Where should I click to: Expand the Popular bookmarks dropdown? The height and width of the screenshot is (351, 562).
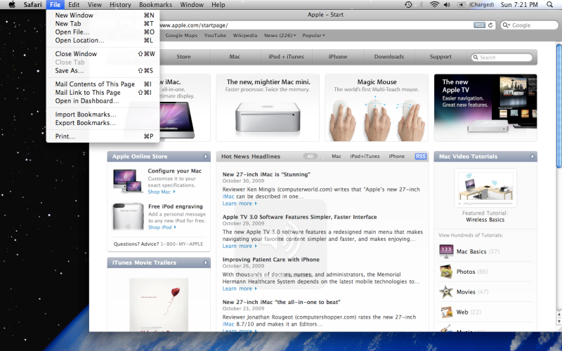[x=313, y=36]
